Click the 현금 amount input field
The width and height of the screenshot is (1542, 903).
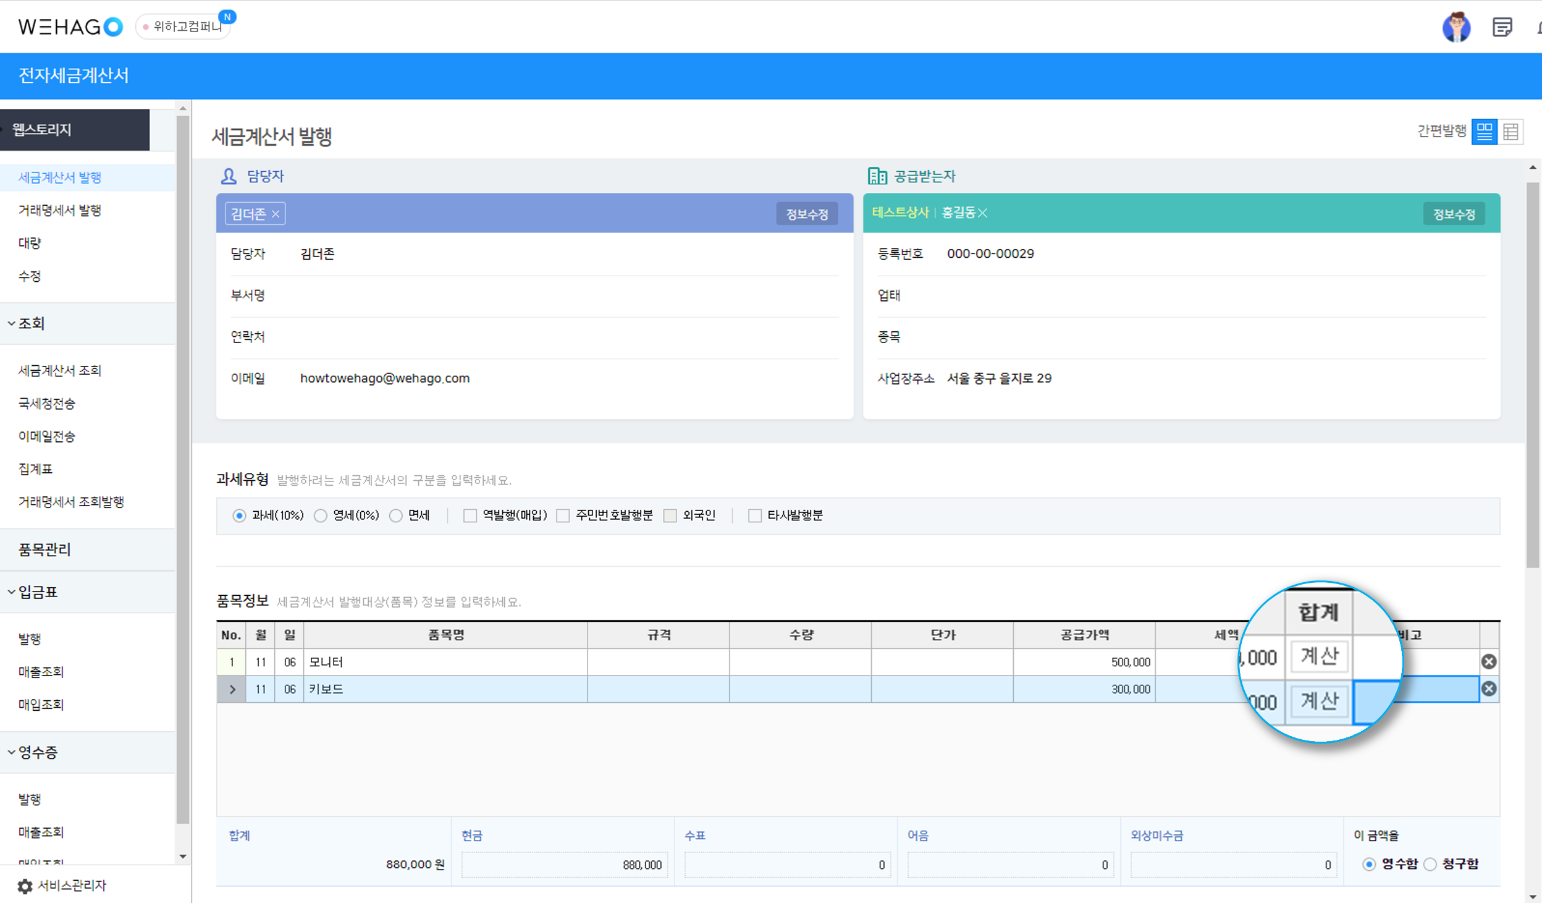[x=563, y=865]
